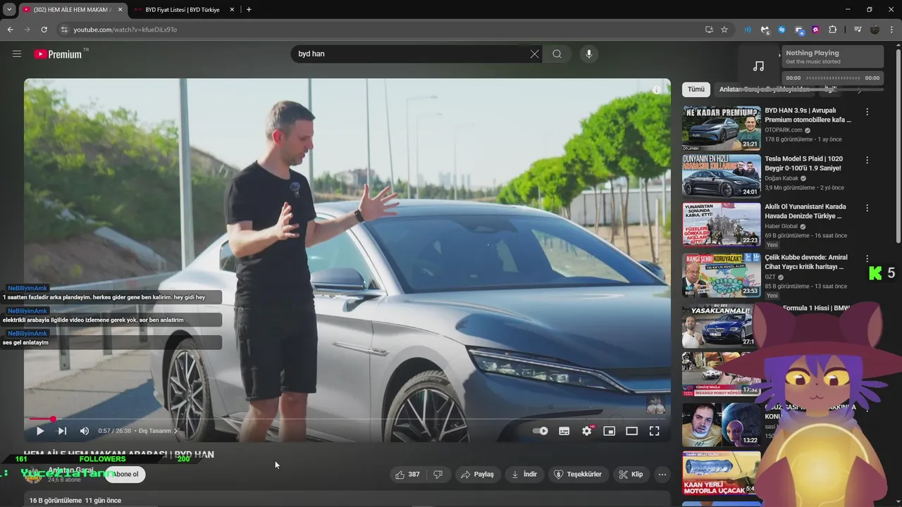Screen dimensions: 902x507
Task: Open the video with 13:22 duration
Action: click(721, 425)
